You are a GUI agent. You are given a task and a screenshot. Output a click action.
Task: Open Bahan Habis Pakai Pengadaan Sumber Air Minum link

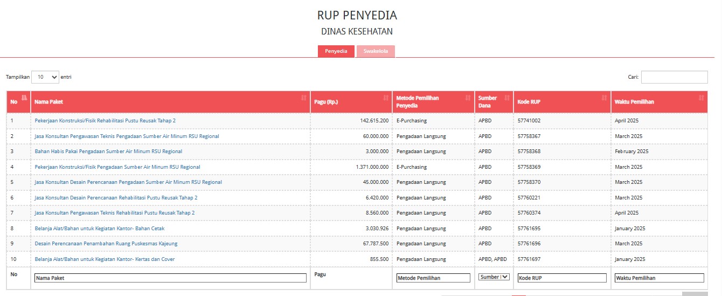coord(108,152)
